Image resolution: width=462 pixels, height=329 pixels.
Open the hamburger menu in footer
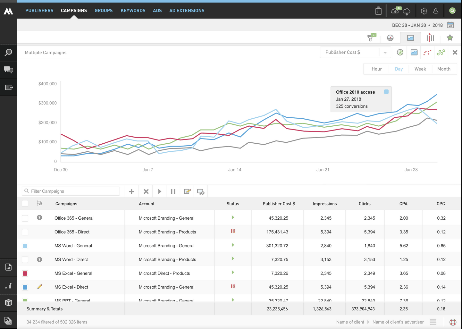pyautogui.click(x=433, y=322)
